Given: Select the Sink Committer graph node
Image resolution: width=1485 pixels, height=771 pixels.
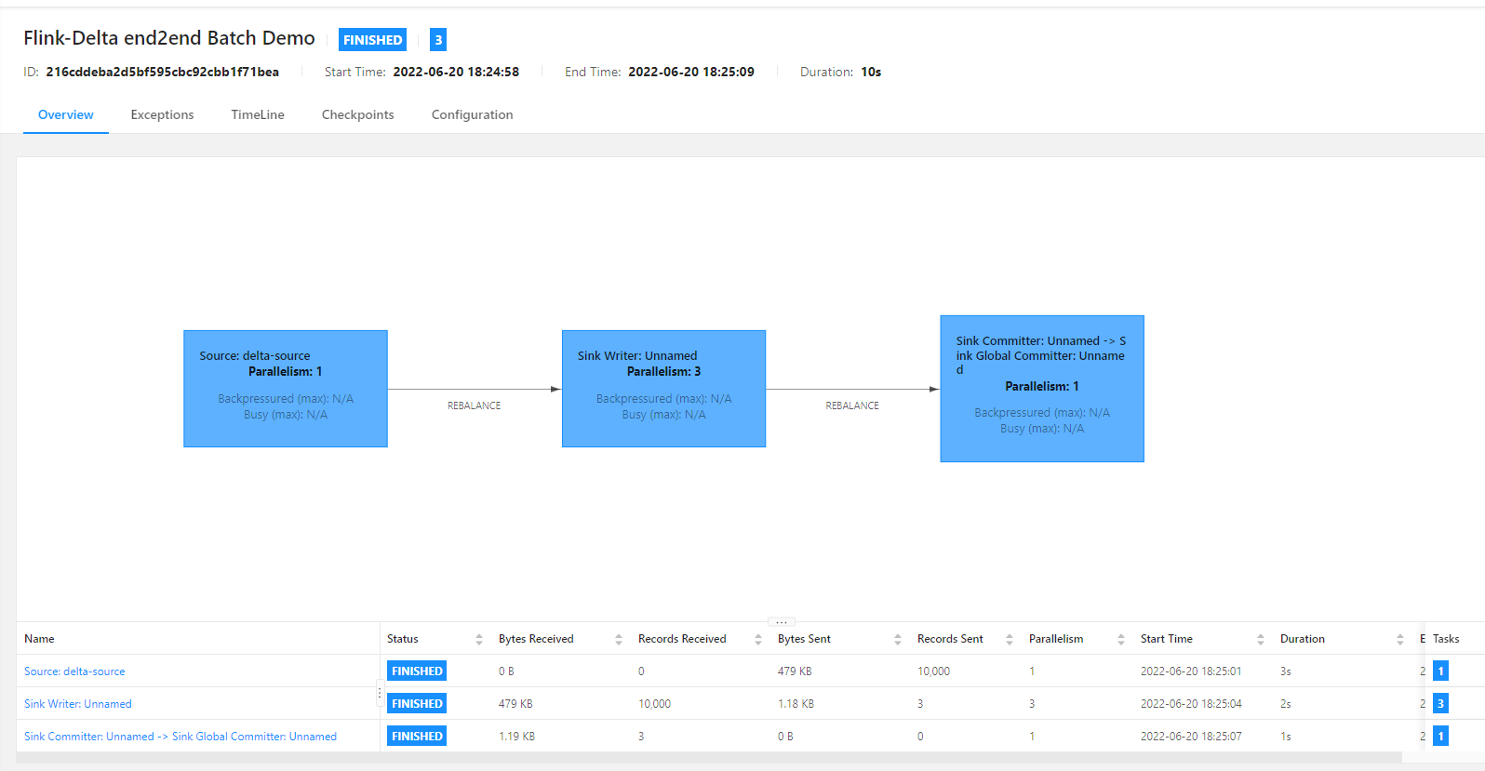Looking at the screenshot, I should click(1042, 389).
